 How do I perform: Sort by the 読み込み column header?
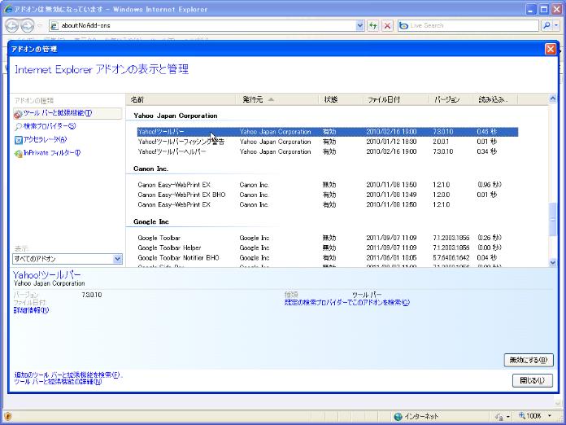tap(495, 99)
